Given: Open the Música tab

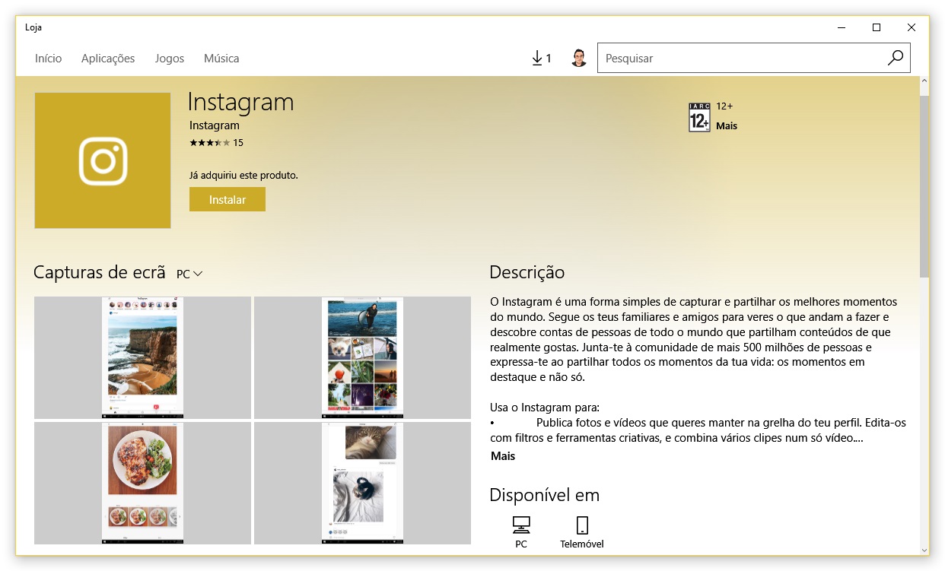Looking at the screenshot, I should (x=221, y=59).
